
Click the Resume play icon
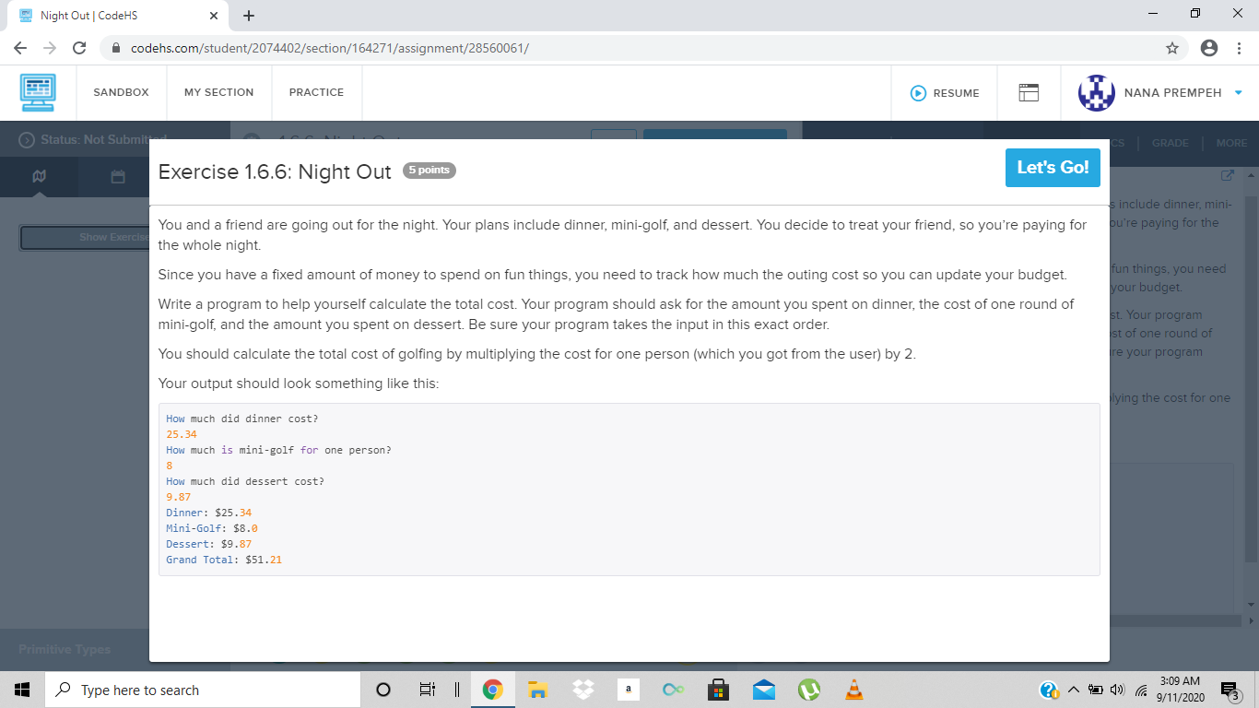[918, 92]
